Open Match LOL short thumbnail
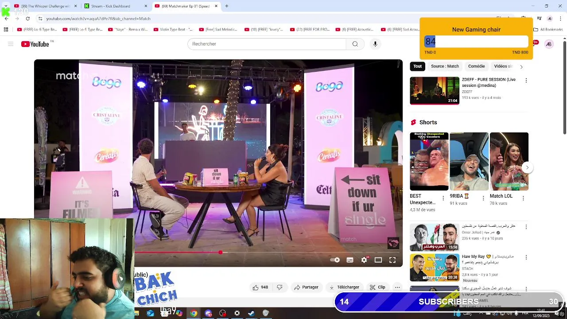Screen dimensions: 567x319 click(x=509, y=161)
